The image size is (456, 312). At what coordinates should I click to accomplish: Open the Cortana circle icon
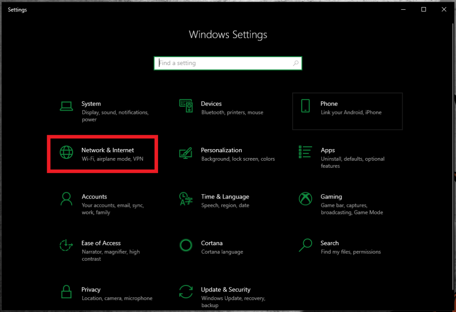186,245
